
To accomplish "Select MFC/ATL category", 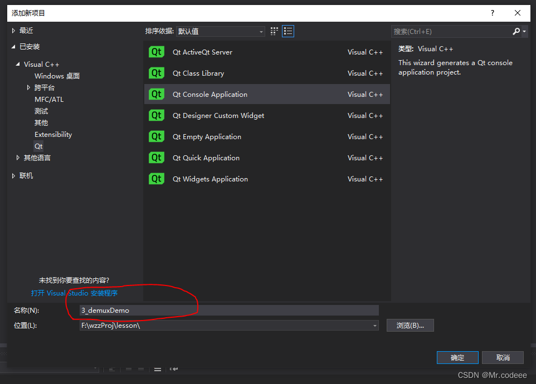I will pyautogui.click(x=49, y=99).
